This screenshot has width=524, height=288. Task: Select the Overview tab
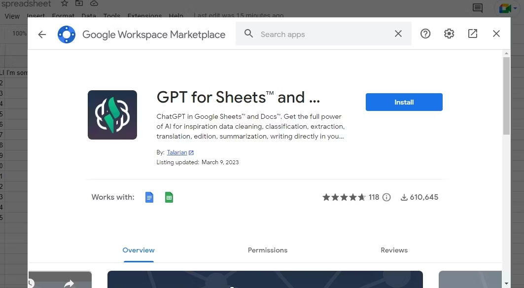(139, 250)
